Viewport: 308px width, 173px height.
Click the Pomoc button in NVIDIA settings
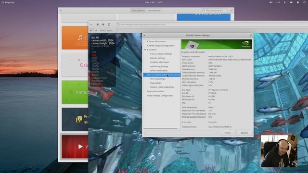(227, 133)
